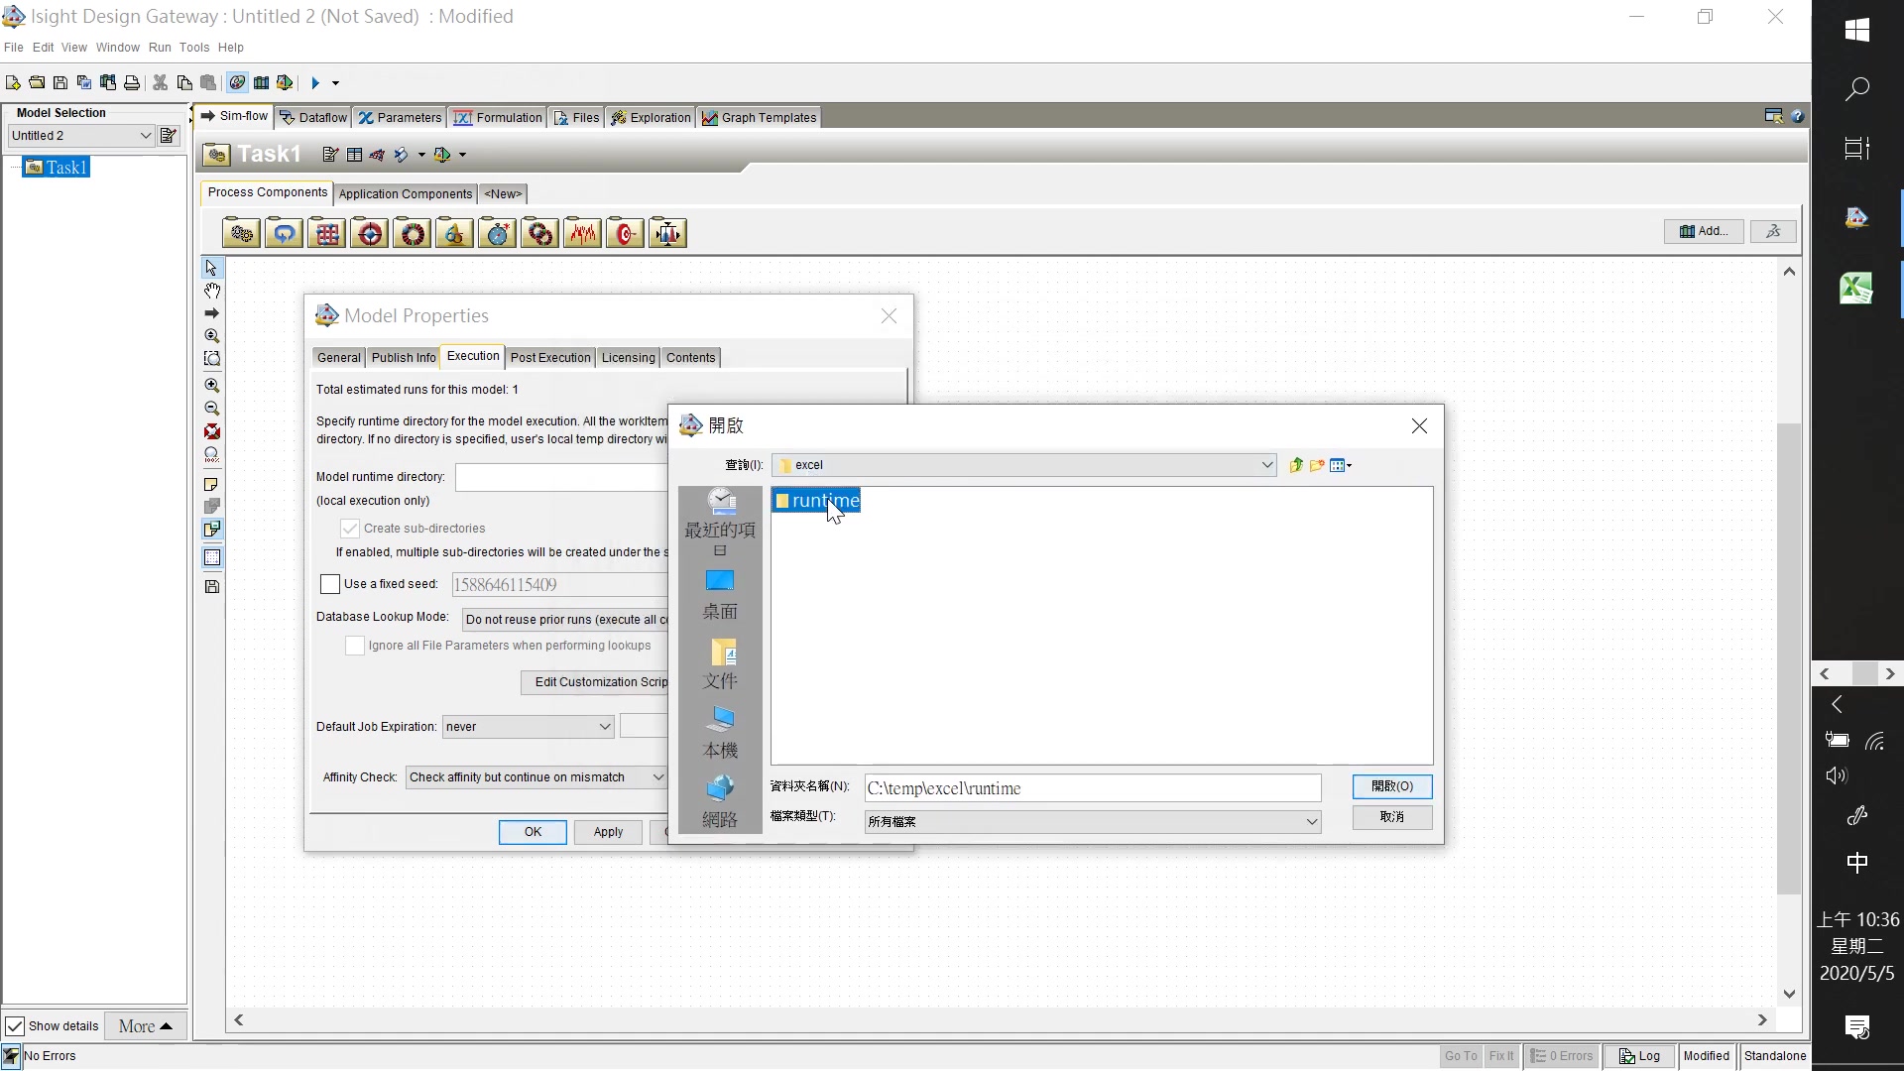Open the Excel icon in Windows sidebar
Viewport: 1904px width, 1071px height.
tap(1856, 289)
